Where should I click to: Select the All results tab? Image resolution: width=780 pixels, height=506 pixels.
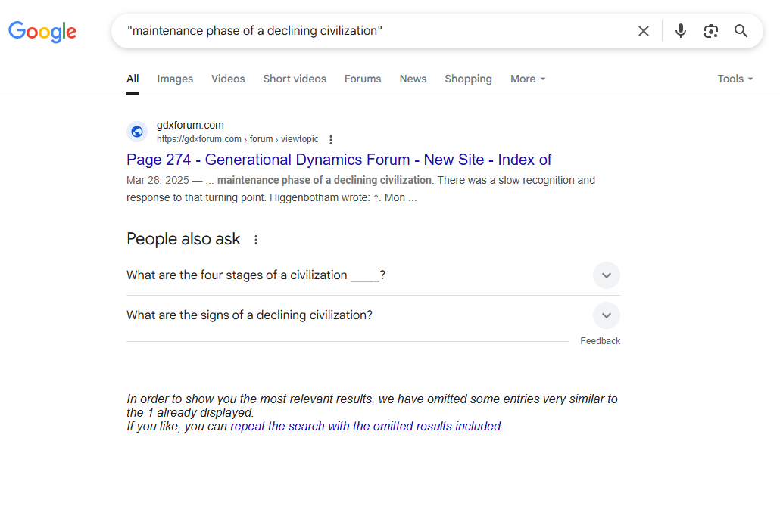[x=133, y=79]
